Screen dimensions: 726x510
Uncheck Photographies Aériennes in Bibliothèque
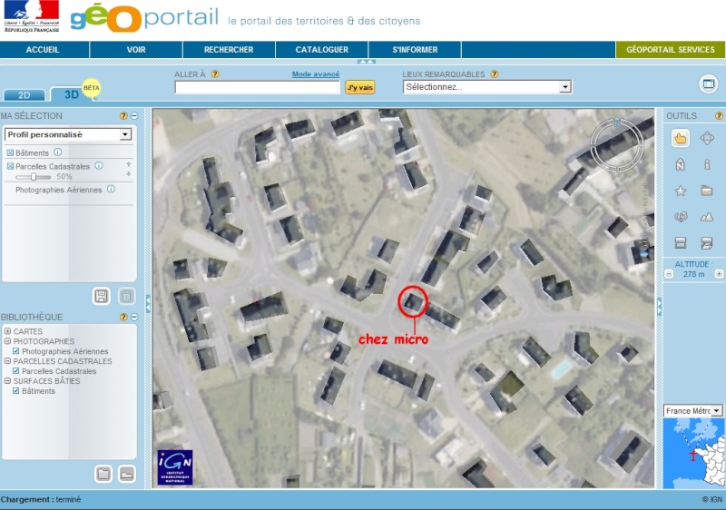(16, 351)
